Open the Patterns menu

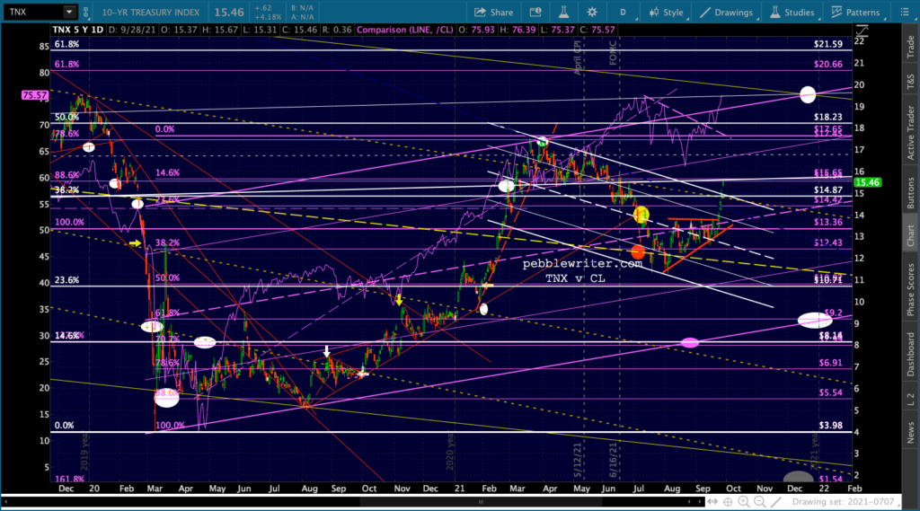[x=855, y=12]
